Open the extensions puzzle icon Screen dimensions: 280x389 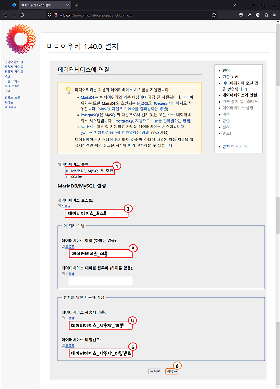(x=266, y=15)
